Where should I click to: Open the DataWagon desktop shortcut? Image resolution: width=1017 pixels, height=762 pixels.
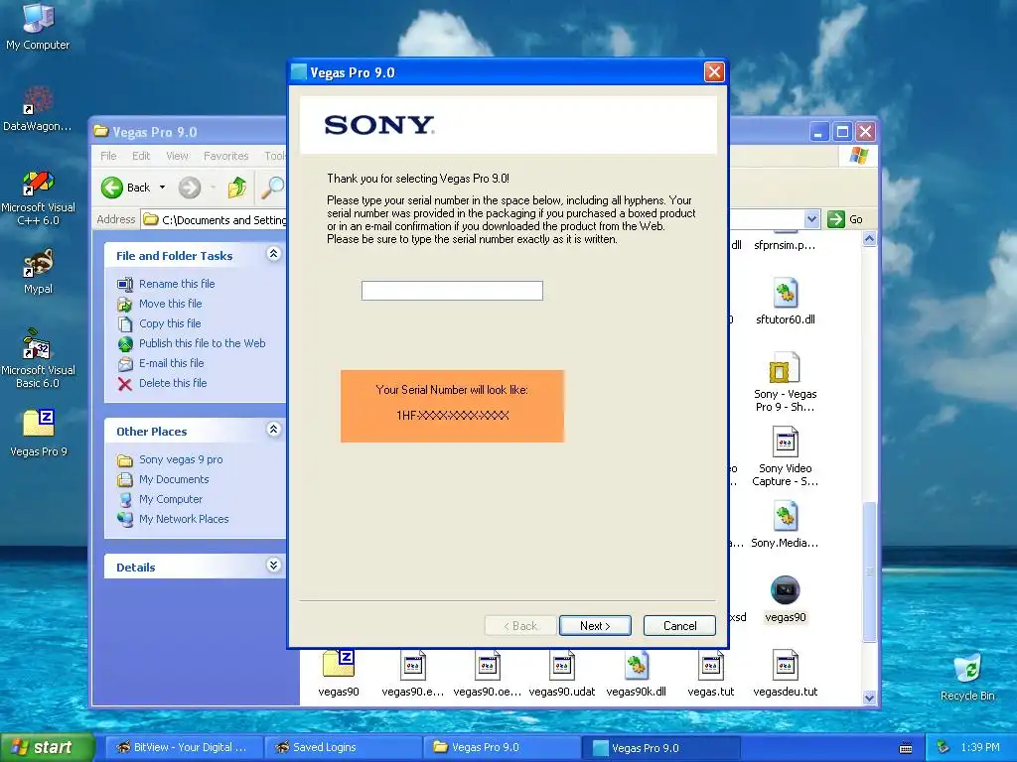click(x=38, y=109)
